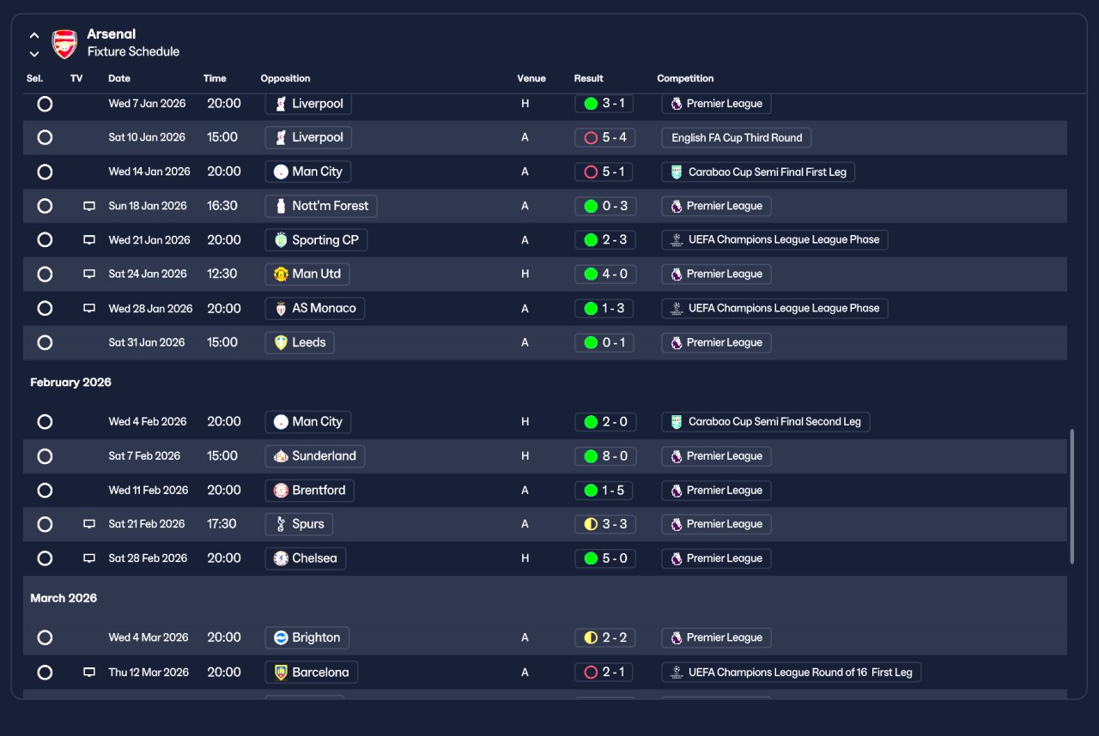Select the Sat 10 Jan Liverpool fixture radio

point(45,137)
